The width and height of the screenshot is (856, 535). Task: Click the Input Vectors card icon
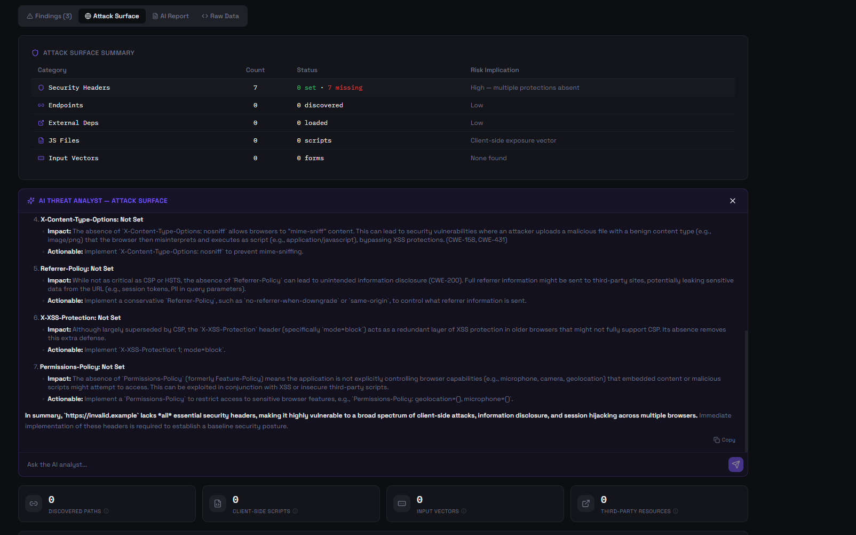[x=402, y=503]
